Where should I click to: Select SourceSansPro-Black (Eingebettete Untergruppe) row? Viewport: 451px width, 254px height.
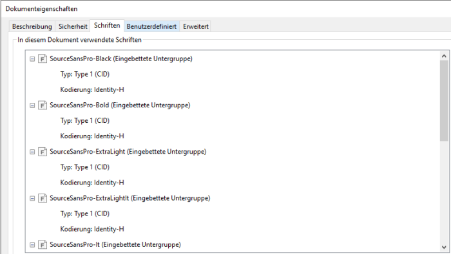(x=121, y=59)
